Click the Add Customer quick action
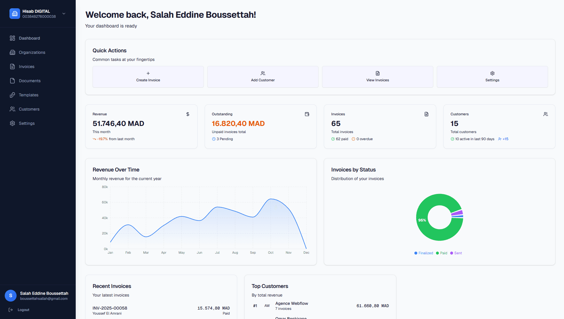 click(263, 77)
